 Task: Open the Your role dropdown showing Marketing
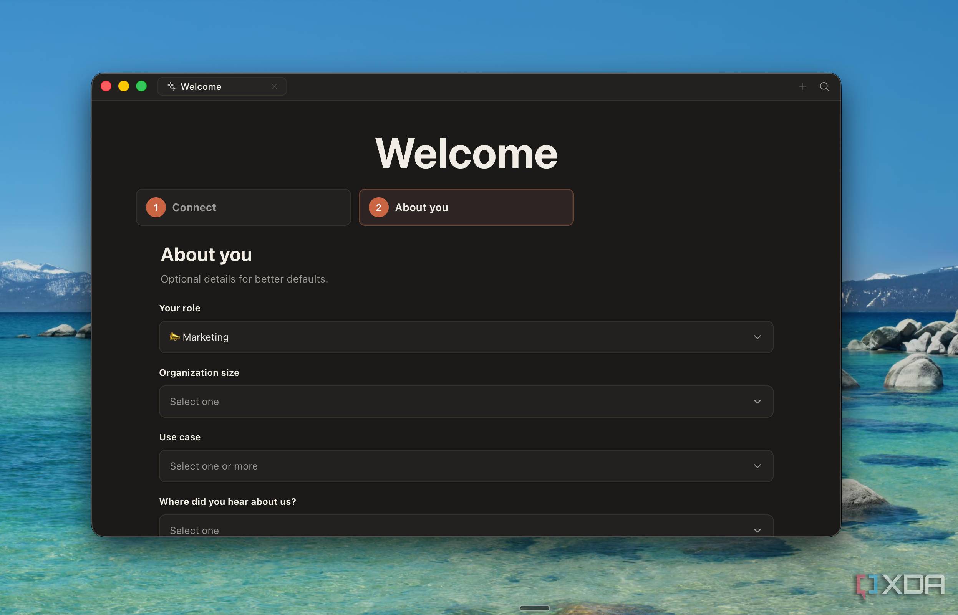(x=466, y=337)
